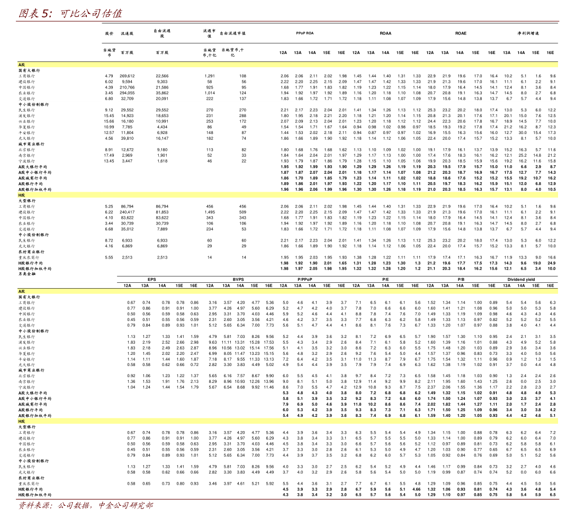Select the EPS column group header

point(152,279)
